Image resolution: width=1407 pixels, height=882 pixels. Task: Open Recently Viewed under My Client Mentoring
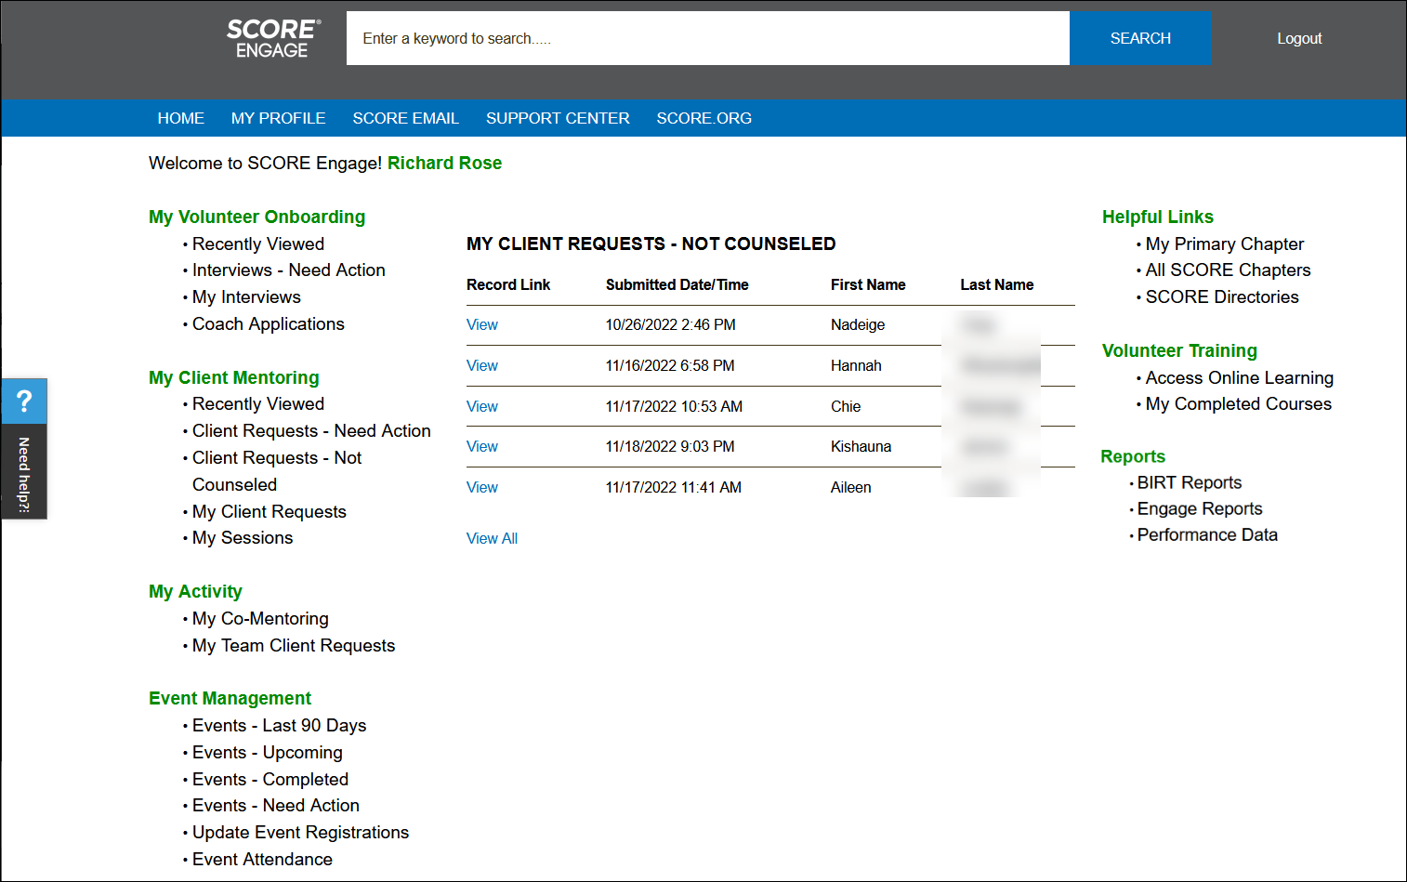(x=258, y=403)
